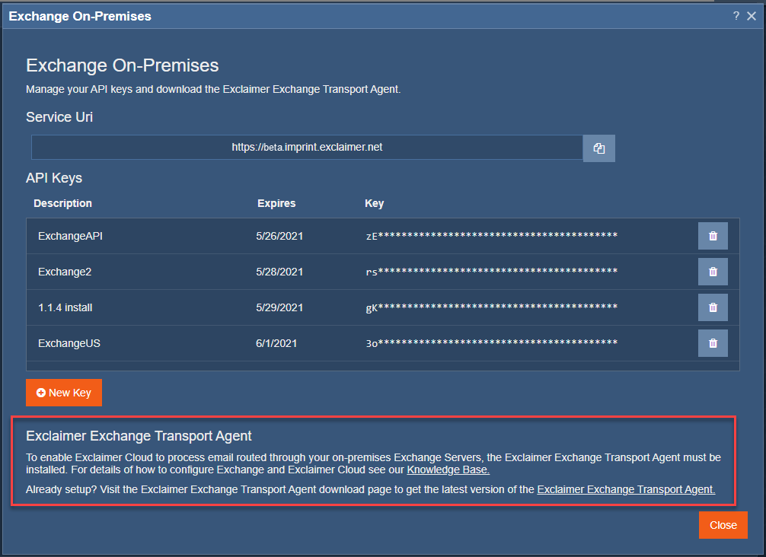Image resolution: width=766 pixels, height=557 pixels.
Task: Follow the Exclaimer Exchange Transport Agent download link
Action: [626, 489]
